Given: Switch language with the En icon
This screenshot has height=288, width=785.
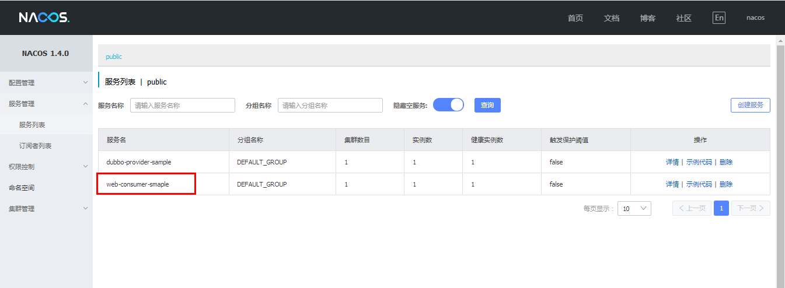Looking at the screenshot, I should [x=719, y=17].
